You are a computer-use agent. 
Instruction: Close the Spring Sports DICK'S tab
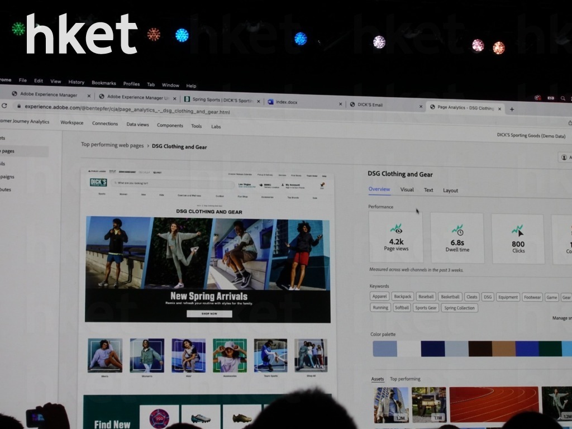[259, 101]
